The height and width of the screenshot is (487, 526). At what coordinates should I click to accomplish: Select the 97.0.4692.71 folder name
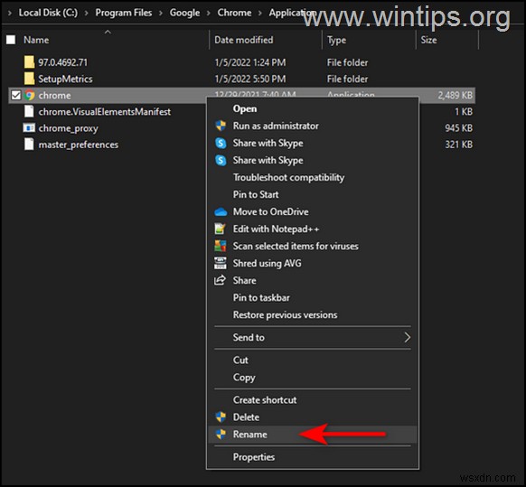click(62, 62)
